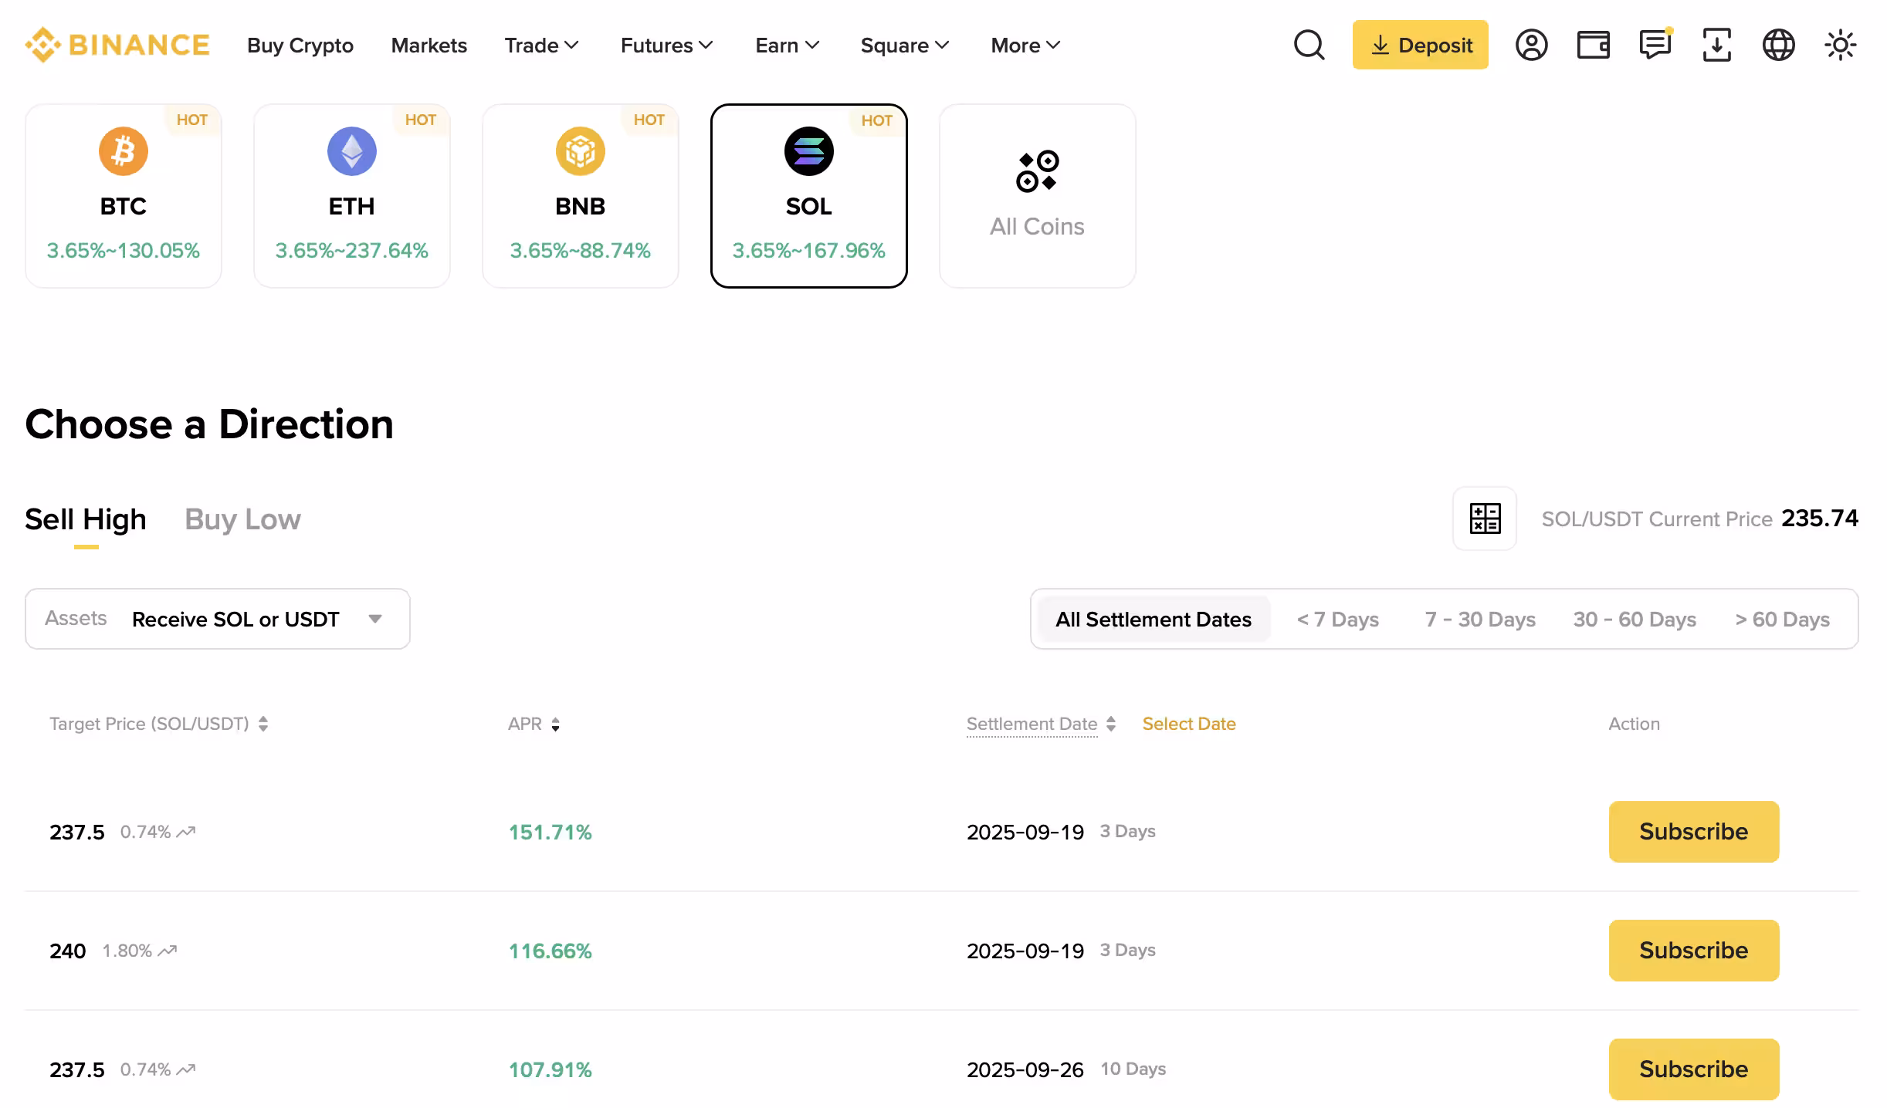Click the calculator icon near current price
1887x1108 pixels.
pos(1484,519)
